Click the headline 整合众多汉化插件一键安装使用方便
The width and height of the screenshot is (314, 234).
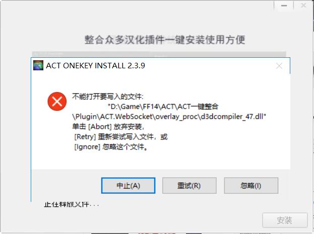[165, 40]
